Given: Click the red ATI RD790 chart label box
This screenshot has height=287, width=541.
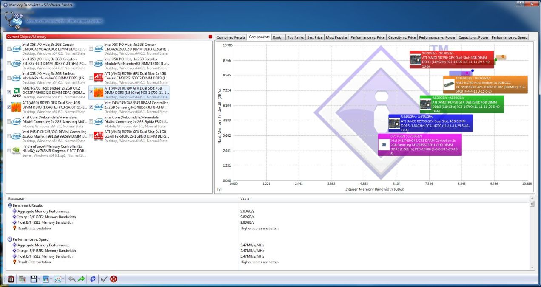Looking at the screenshot, I should (451, 59).
